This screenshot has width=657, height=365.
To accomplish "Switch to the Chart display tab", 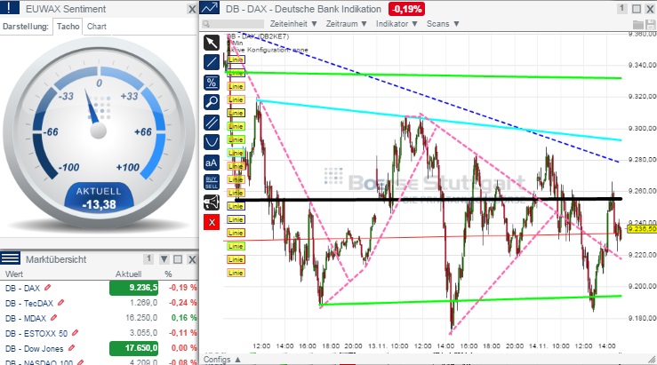I will [96, 27].
